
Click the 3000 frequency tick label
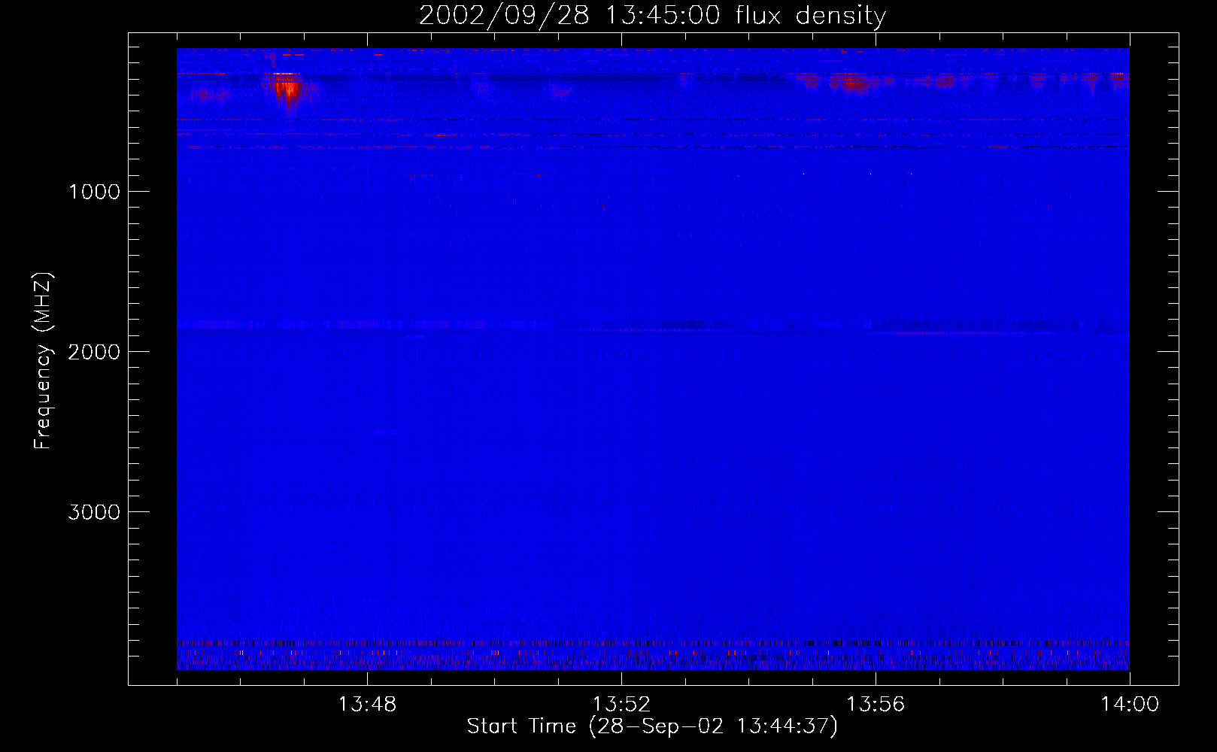coord(94,512)
